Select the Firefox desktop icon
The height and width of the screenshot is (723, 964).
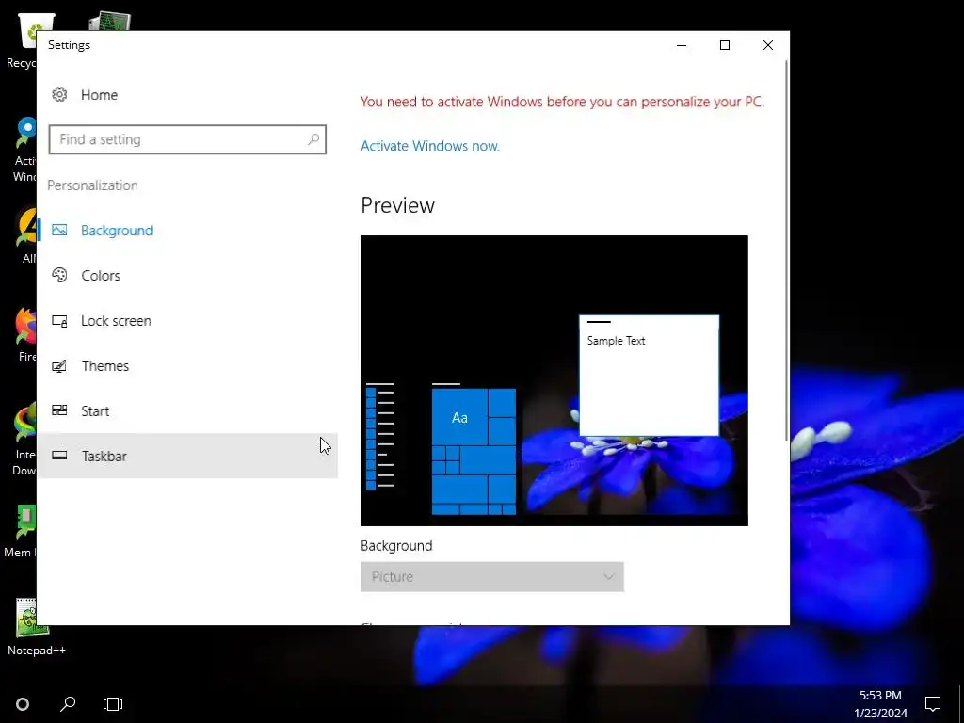point(25,335)
